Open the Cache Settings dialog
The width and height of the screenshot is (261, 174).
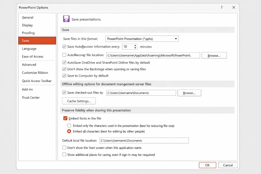pos(79,101)
